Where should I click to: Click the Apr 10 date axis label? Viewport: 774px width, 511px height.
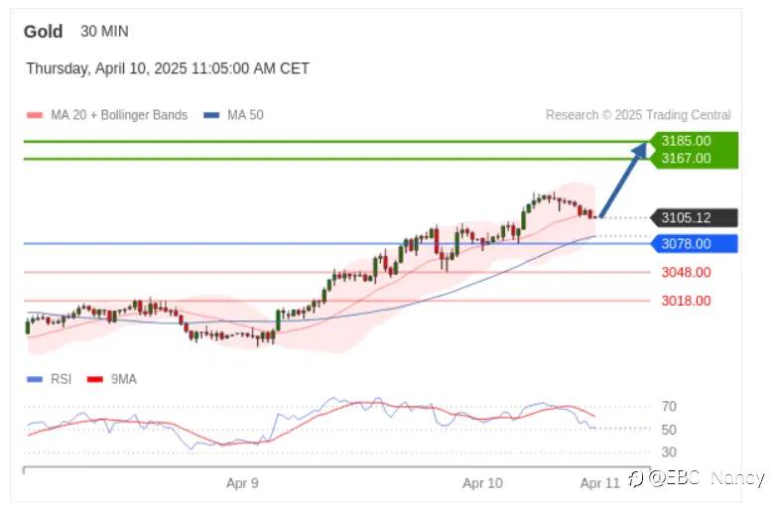click(x=482, y=483)
